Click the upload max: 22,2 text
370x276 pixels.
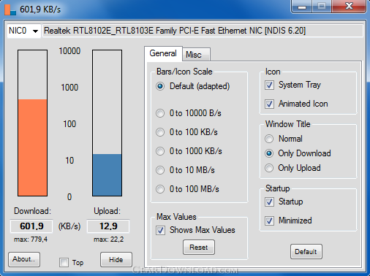pos(108,239)
